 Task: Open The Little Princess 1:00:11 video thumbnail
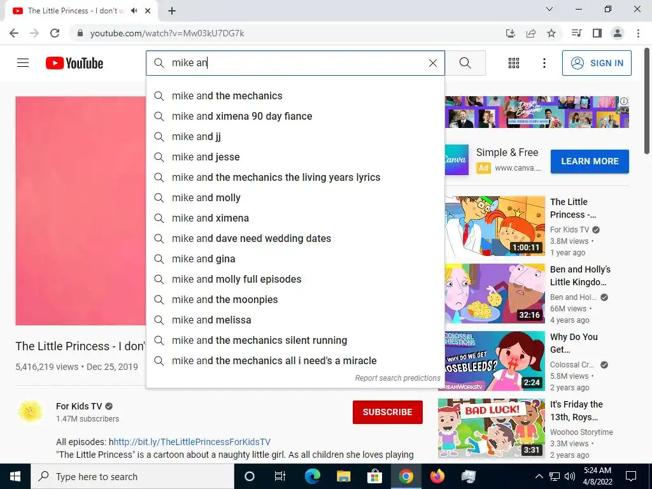coord(495,226)
